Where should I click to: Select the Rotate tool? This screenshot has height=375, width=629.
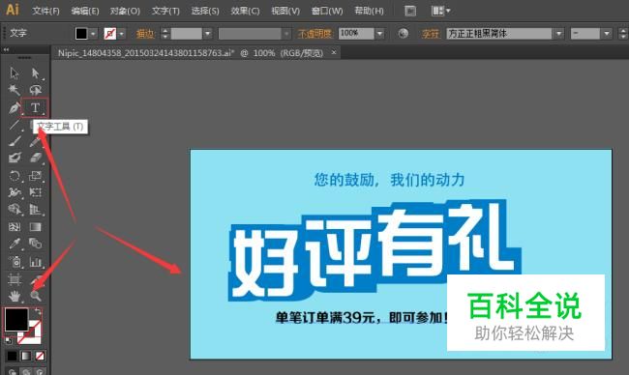15,176
